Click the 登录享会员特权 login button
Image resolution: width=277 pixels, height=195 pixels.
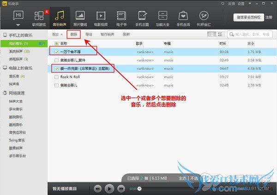[x=248, y=18]
